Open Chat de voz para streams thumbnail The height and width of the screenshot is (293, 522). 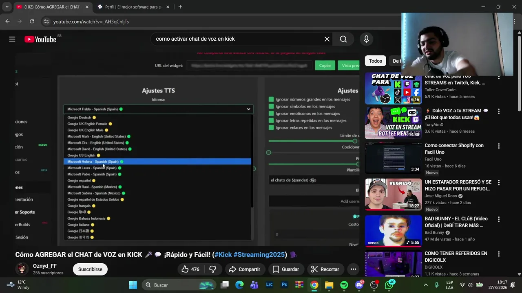point(393,88)
